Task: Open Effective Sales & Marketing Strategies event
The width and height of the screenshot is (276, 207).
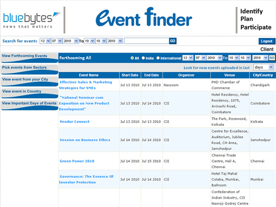Action: 86,85
